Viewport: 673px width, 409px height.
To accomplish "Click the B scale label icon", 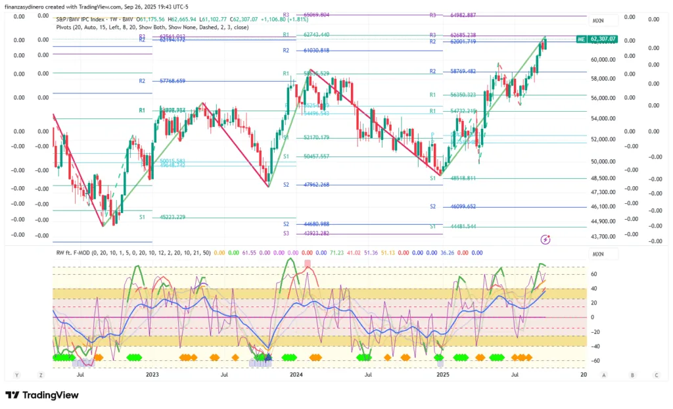I will [632, 375].
